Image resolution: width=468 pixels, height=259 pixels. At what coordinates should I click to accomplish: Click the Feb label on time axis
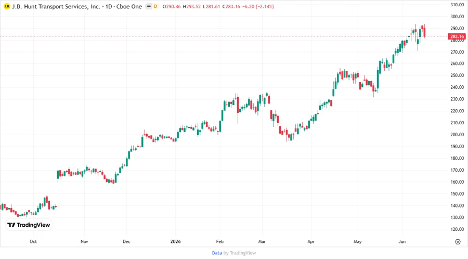pos(219,241)
